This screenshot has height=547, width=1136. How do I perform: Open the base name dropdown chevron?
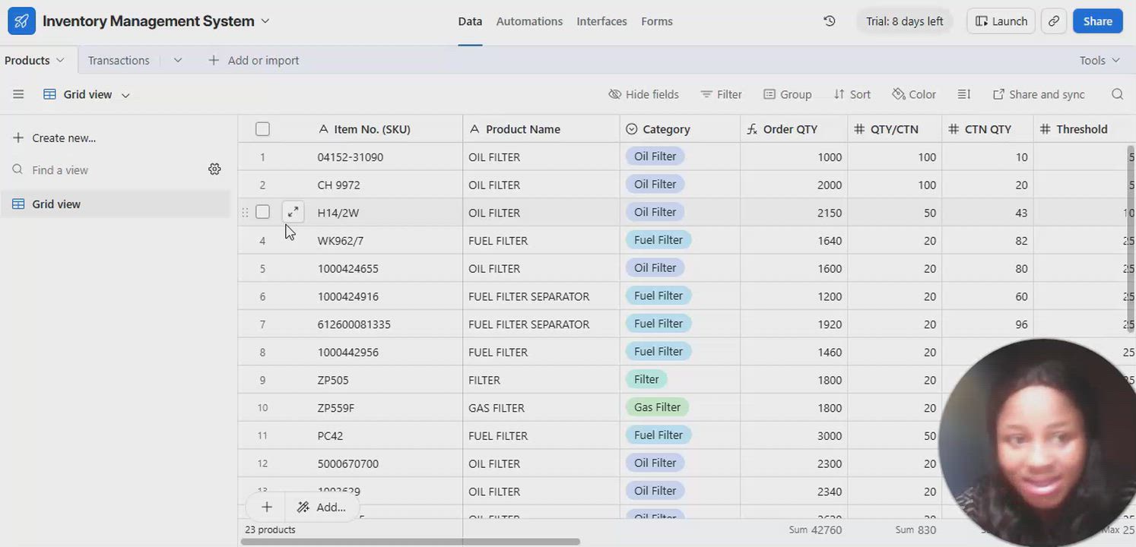tap(265, 21)
